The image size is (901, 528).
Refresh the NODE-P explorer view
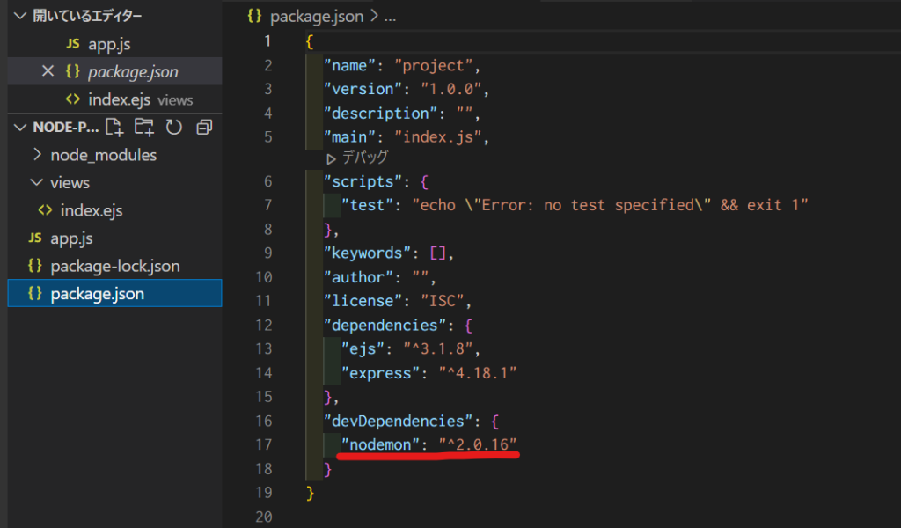tap(173, 127)
